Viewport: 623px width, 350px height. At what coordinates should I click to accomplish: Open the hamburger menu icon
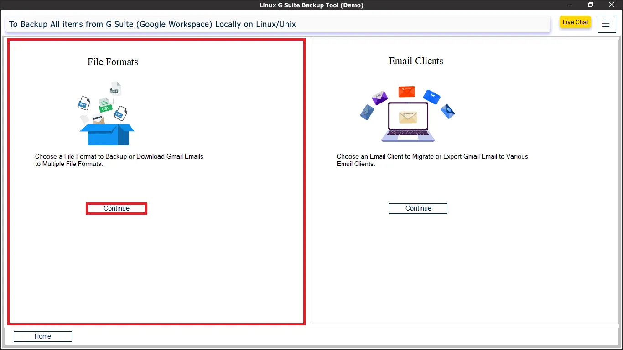[x=606, y=24]
